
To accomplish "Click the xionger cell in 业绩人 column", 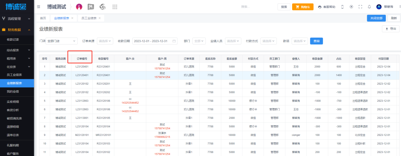I will coord(296,135).
